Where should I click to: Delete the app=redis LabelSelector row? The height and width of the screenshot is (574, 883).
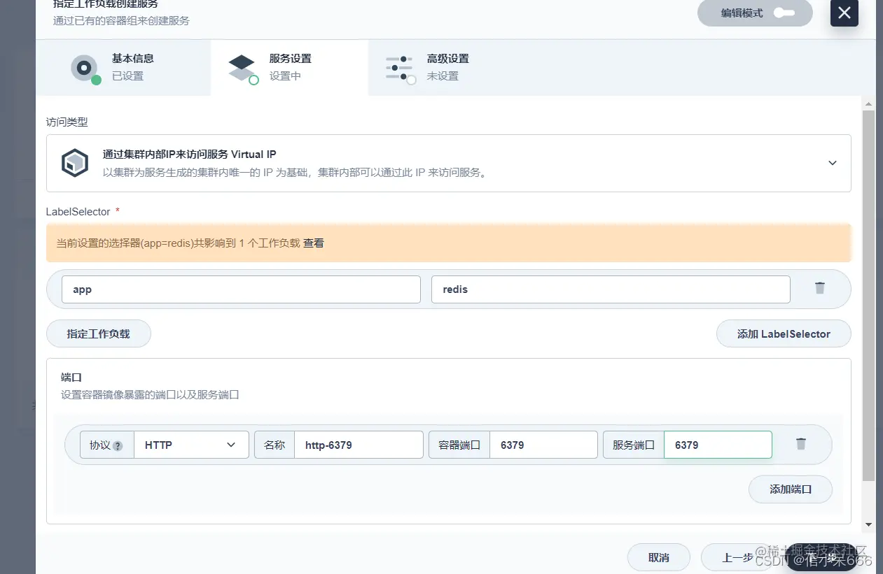[x=819, y=287]
